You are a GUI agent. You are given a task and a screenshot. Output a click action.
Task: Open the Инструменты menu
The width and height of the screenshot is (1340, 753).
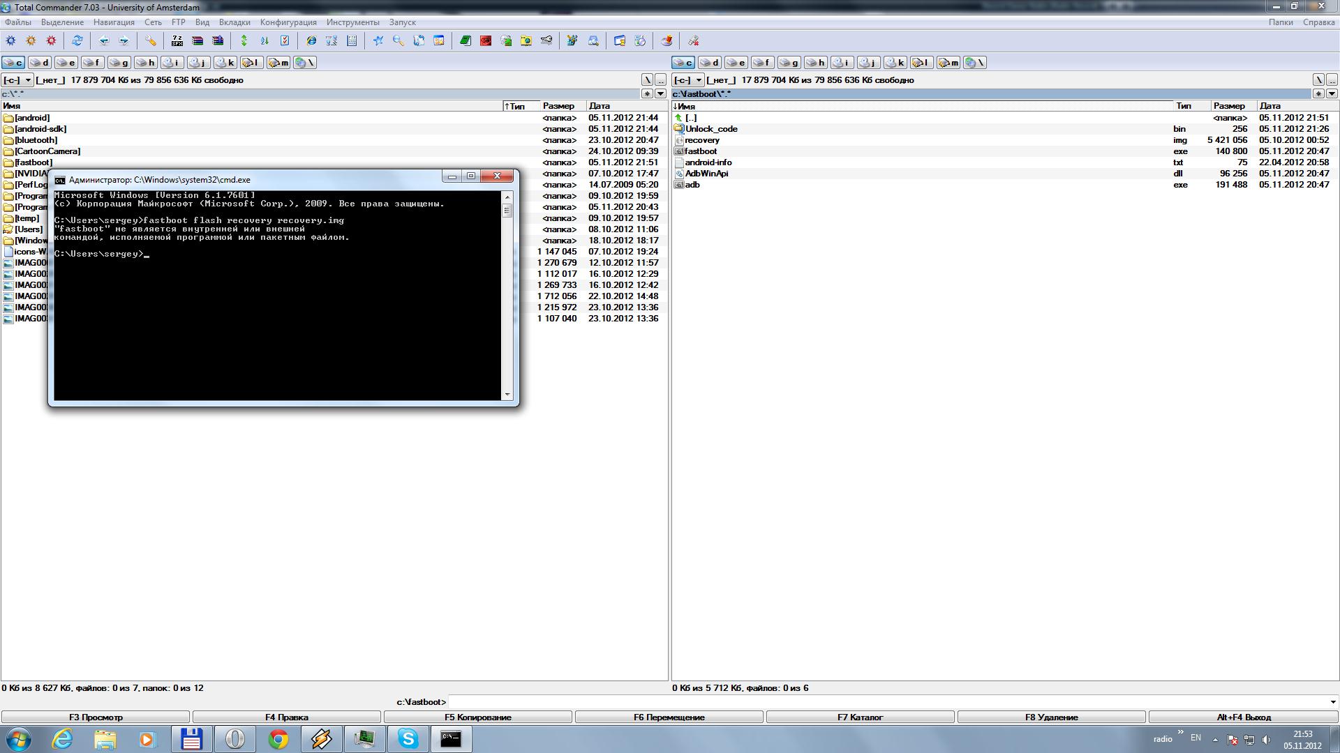(353, 22)
